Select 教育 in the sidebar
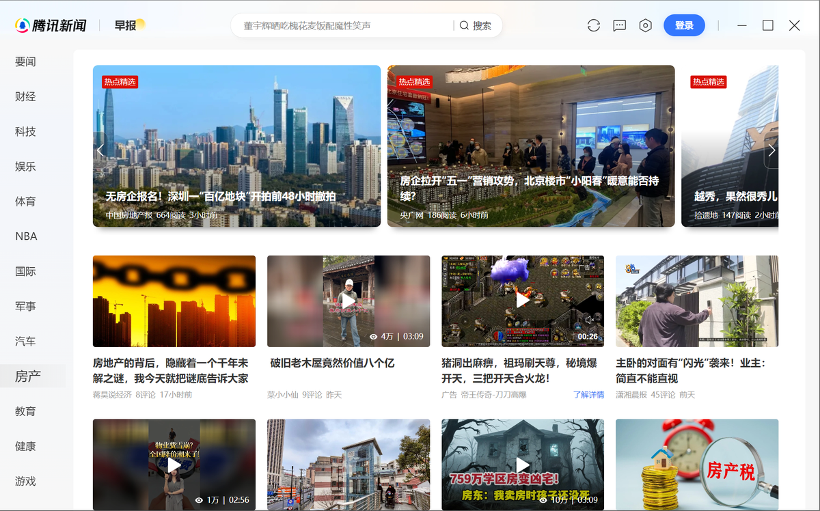This screenshot has height=511, width=820. [25, 411]
